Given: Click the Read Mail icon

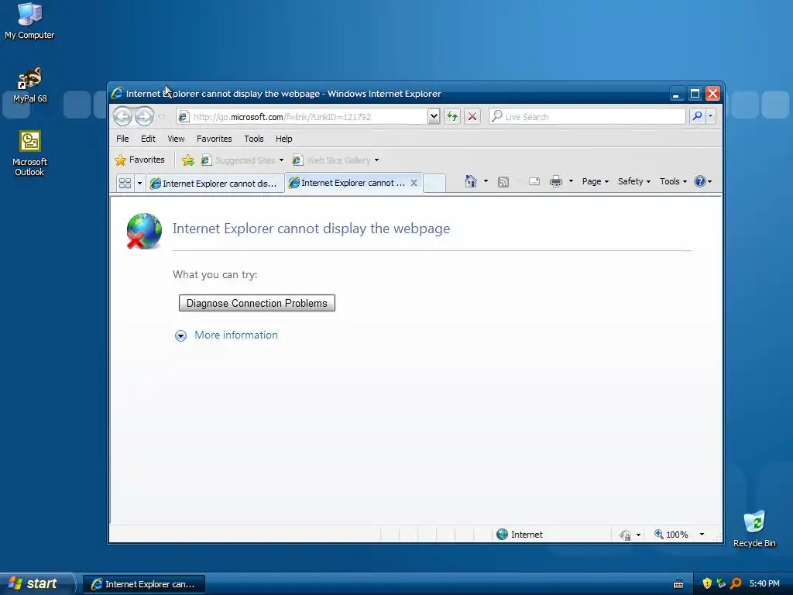Looking at the screenshot, I should pyautogui.click(x=534, y=181).
